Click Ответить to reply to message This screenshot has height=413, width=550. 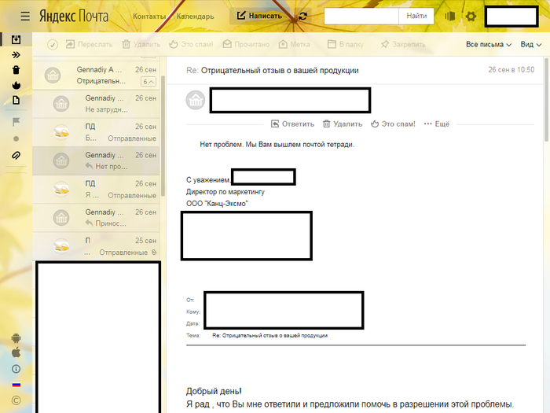coord(292,124)
